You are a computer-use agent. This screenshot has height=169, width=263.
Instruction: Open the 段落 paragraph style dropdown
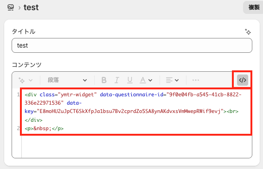tap(67, 80)
